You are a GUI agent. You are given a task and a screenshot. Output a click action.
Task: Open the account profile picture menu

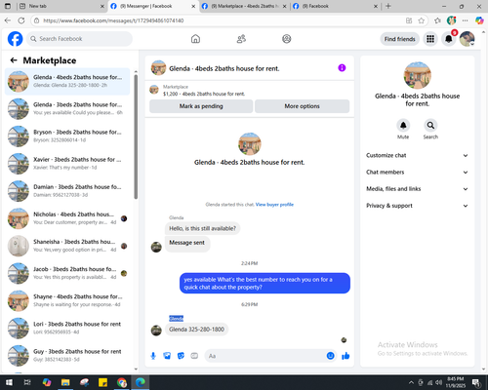467,39
